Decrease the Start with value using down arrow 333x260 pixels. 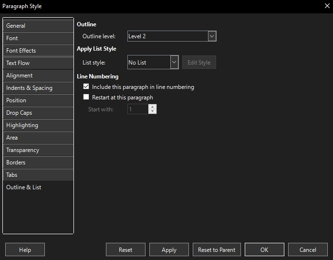point(152,111)
